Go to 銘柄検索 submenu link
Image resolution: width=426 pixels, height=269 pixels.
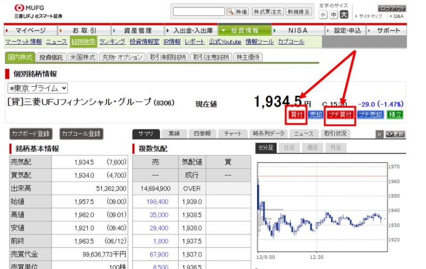click(83, 42)
